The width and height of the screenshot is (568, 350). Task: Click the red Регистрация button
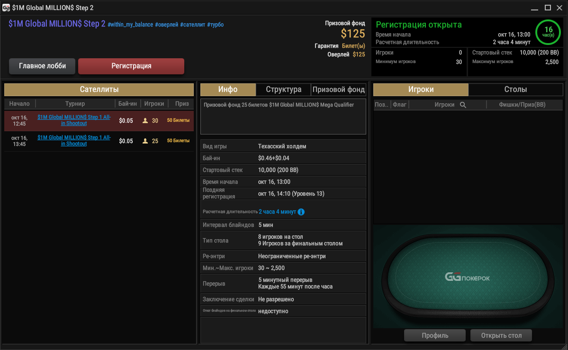click(131, 66)
